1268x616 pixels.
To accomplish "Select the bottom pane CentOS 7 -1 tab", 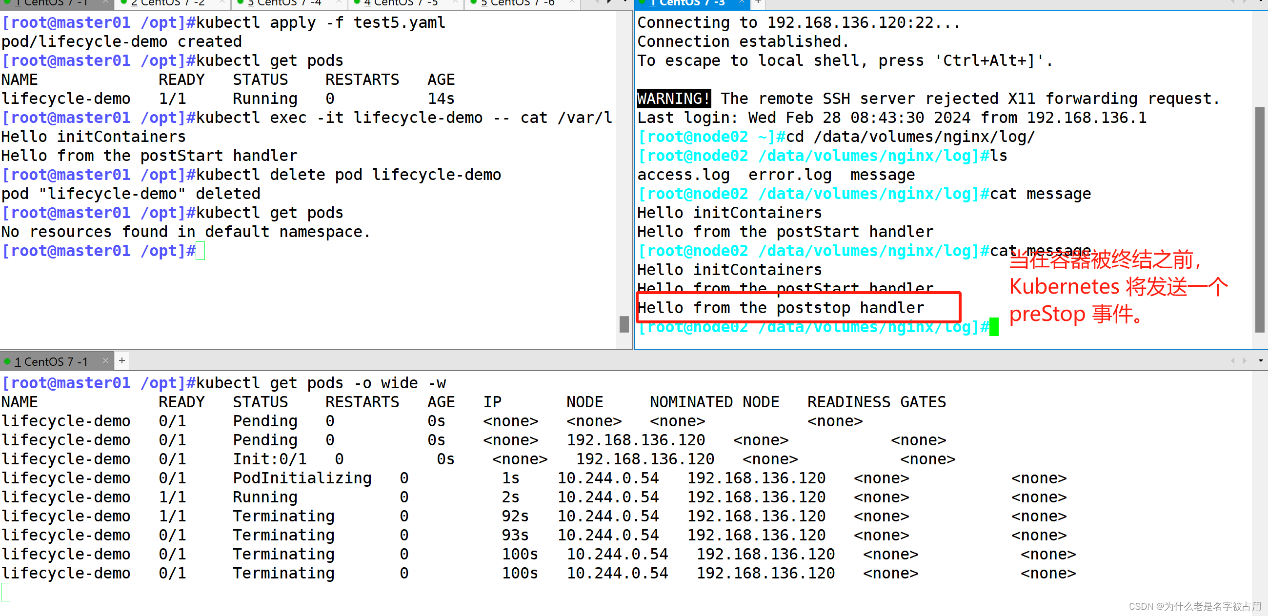I will pos(51,361).
